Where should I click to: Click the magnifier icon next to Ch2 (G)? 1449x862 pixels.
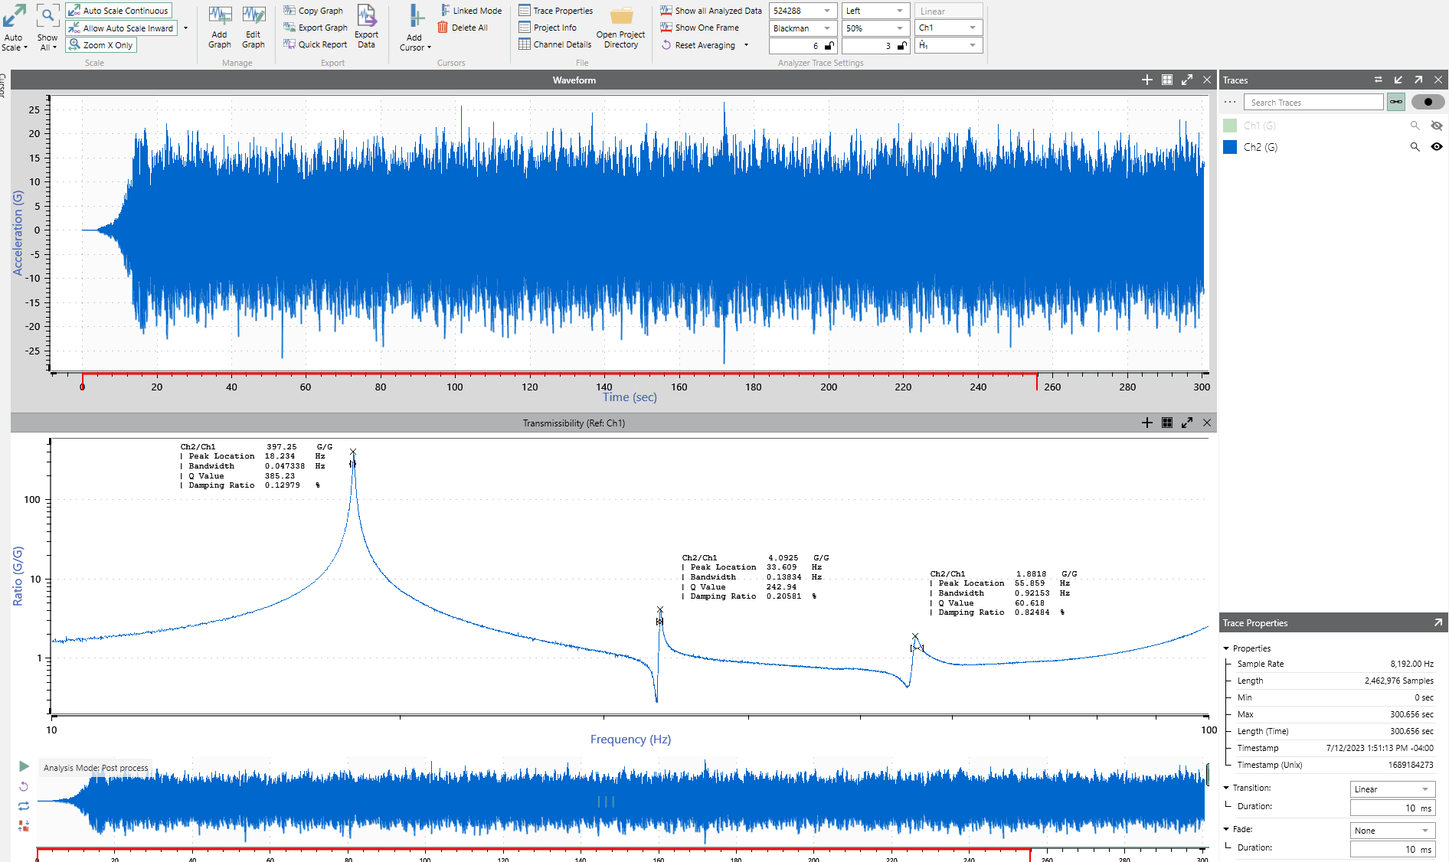[1415, 147]
